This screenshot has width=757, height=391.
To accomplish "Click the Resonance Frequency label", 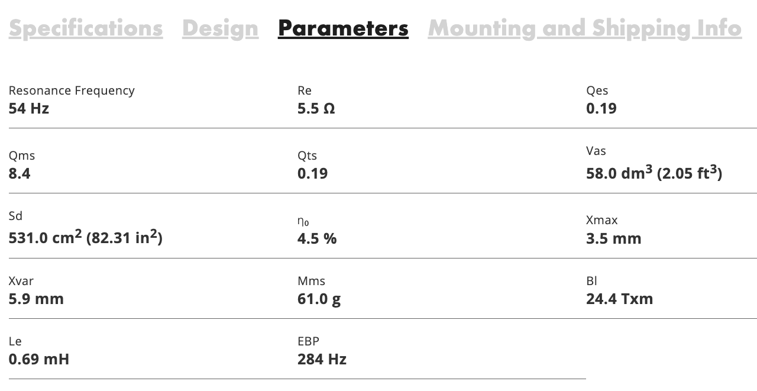I will pyautogui.click(x=72, y=91).
